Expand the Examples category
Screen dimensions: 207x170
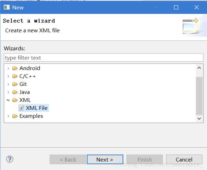(x=8, y=116)
